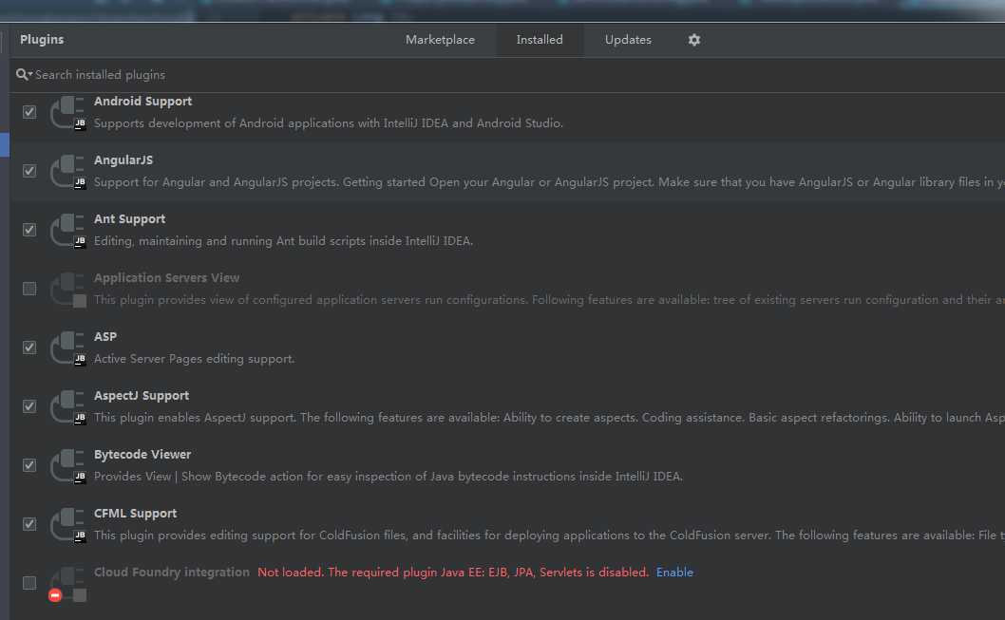Toggle the ASP plugin checkbox
Image resolution: width=1005 pixels, height=620 pixels.
[x=29, y=348]
